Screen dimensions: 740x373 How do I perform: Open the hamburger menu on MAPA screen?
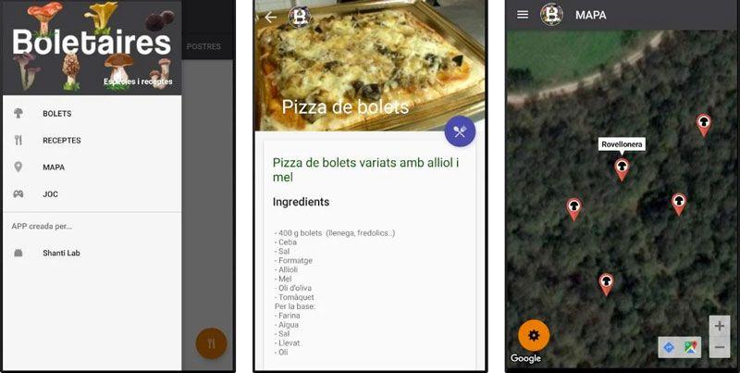click(523, 15)
